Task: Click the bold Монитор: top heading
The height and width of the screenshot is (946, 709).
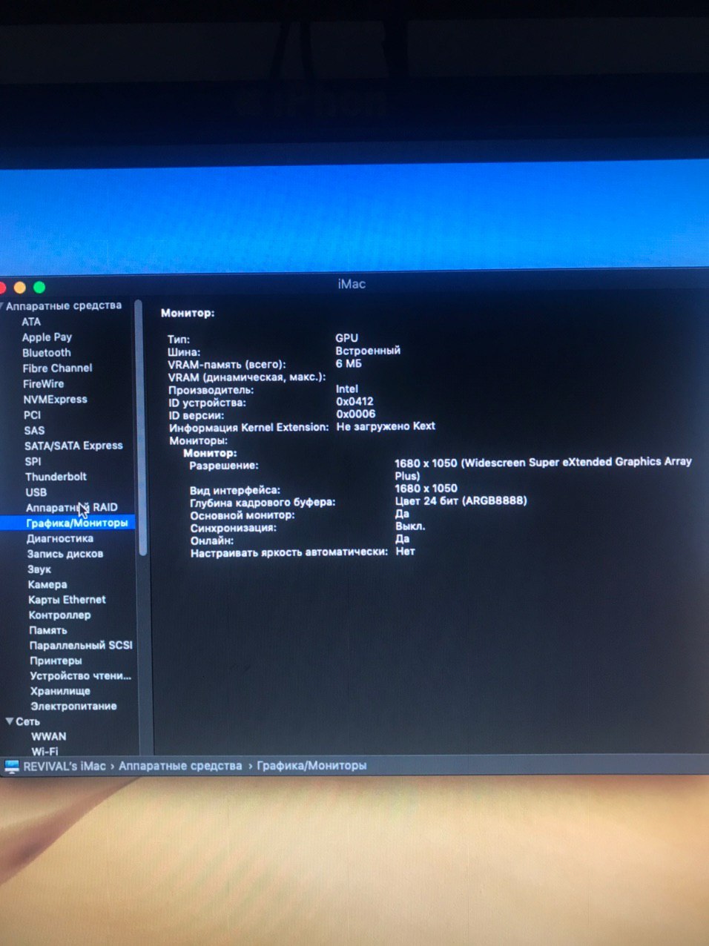Action: click(188, 313)
